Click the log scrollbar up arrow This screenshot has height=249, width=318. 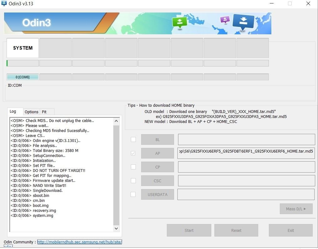[x=116, y=121]
